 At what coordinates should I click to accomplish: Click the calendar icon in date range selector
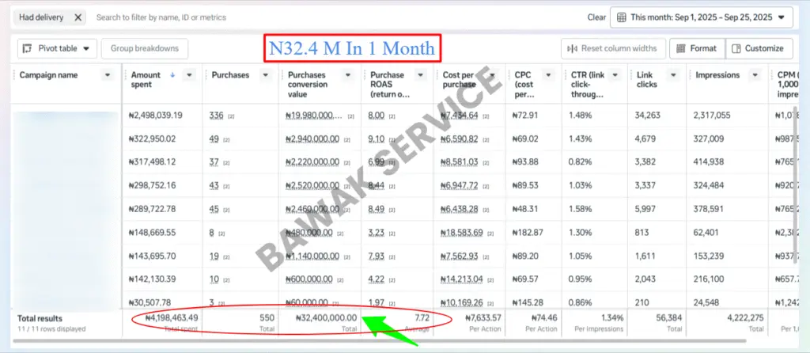tap(622, 17)
